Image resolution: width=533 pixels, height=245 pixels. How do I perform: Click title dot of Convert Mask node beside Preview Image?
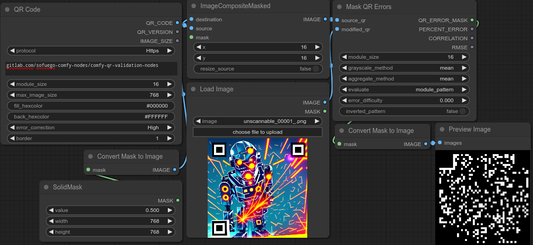[x=342, y=131]
